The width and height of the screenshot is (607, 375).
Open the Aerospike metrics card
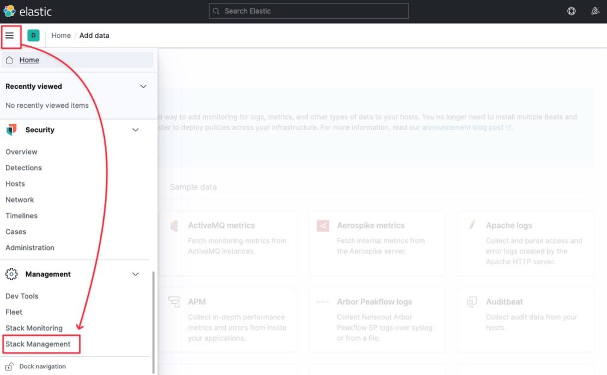tap(377, 243)
